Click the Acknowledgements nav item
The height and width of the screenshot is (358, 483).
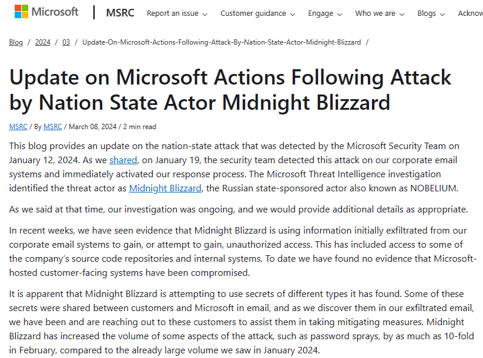tap(470, 13)
